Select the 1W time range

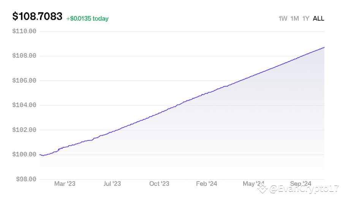[x=283, y=18]
